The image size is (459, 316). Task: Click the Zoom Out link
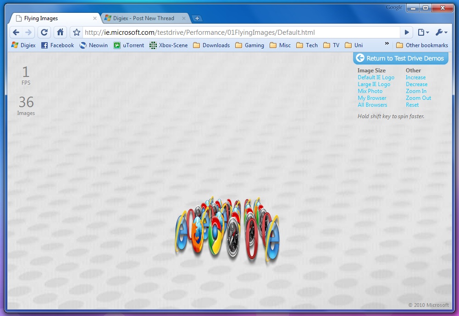pos(418,98)
